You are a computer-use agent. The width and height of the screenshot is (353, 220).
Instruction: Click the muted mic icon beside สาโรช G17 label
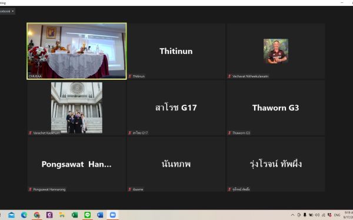(130, 133)
